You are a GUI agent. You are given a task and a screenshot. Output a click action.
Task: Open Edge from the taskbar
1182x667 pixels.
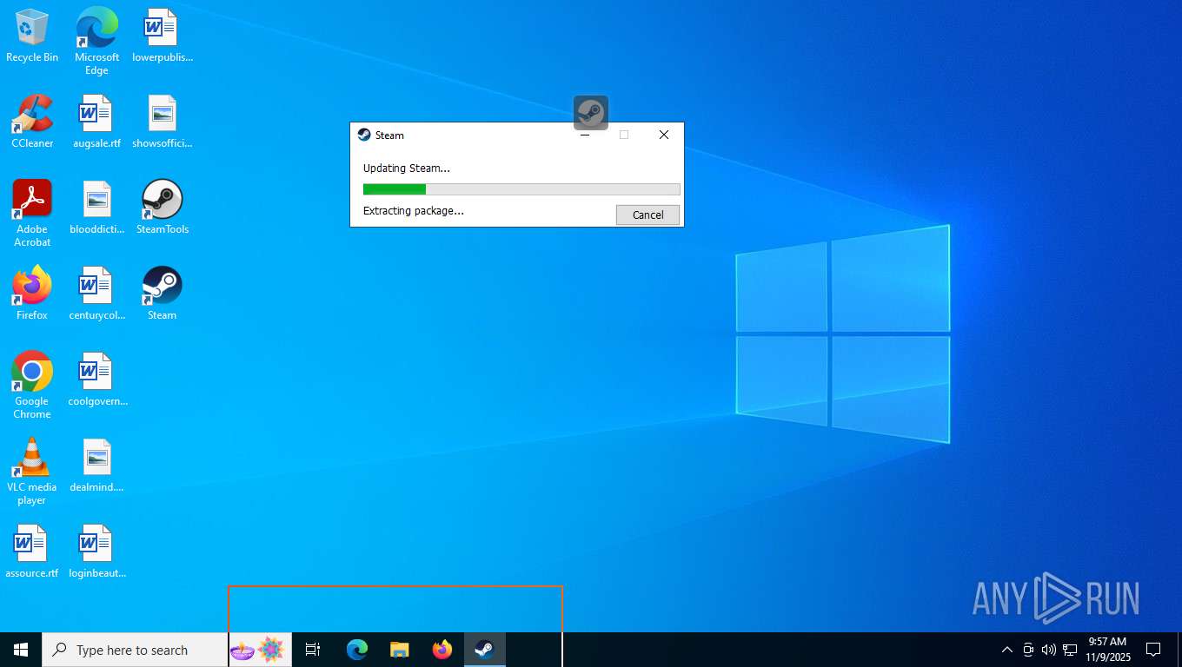point(356,650)
